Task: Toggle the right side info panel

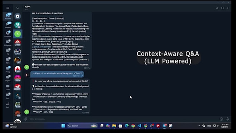Action: click(x=222, y=8)
